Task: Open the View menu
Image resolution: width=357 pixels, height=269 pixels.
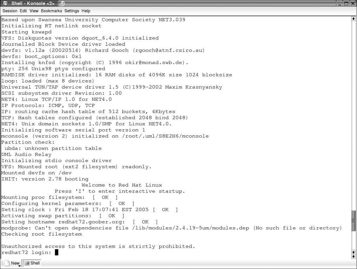Action: pos(34,11)
